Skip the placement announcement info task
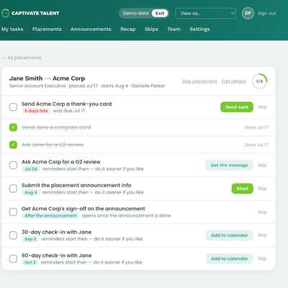Viewport: 288px width, 288px height. coord(262,189)
